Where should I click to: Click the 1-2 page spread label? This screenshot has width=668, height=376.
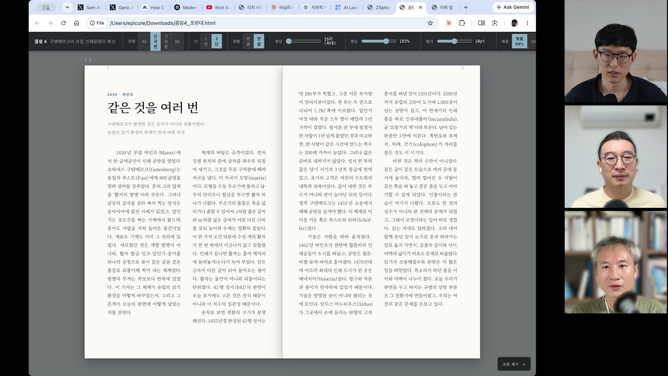coord(88,60)
